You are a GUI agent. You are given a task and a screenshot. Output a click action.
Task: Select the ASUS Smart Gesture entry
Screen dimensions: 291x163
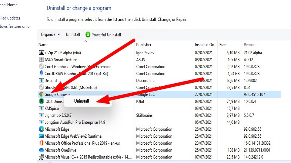click(61, 60)
